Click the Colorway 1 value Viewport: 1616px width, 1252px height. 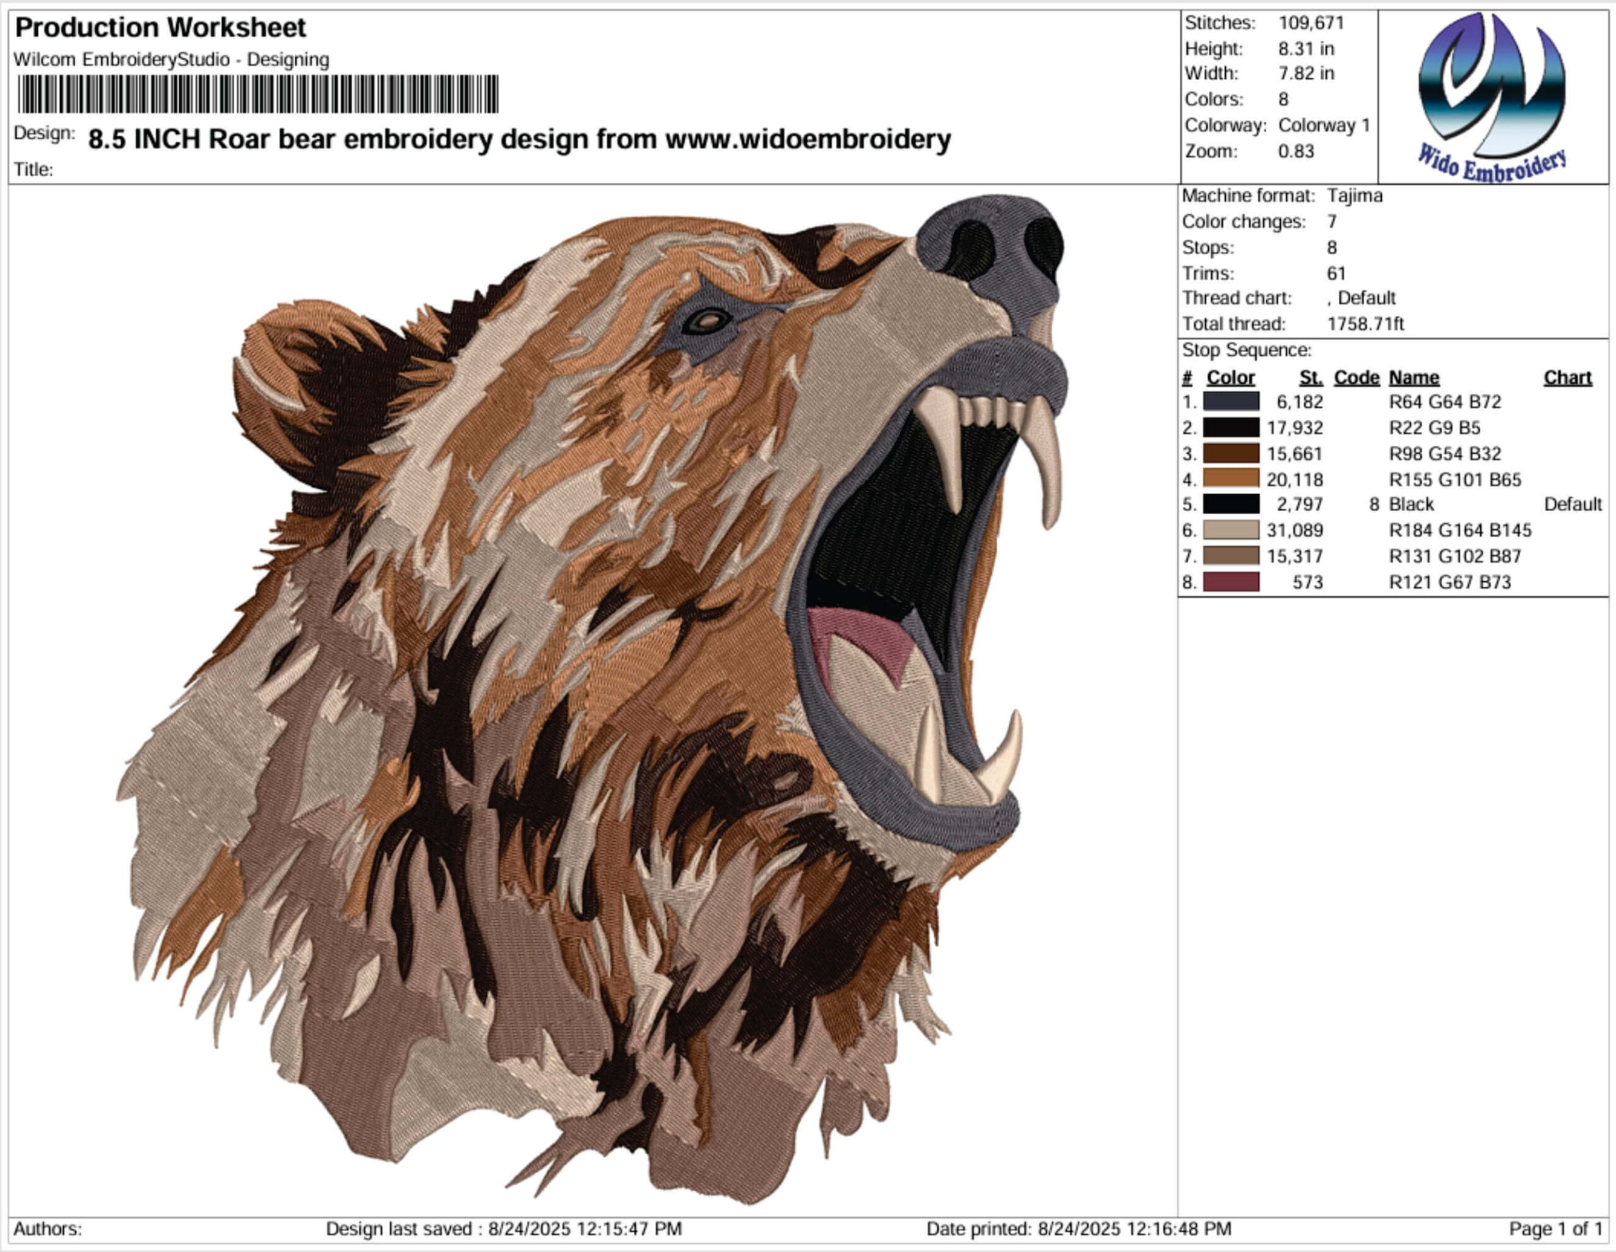(x=1324, y=125)
